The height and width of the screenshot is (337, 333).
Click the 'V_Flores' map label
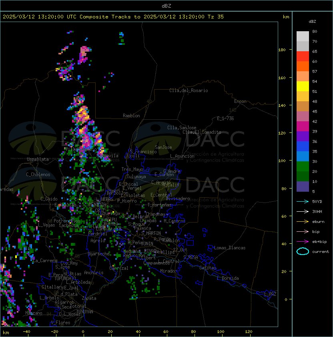[x=60, y=323]
